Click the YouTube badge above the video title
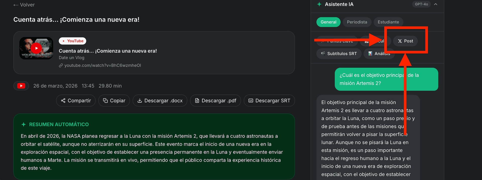This screenshot has height=180, width=482. tap(72, 41)
